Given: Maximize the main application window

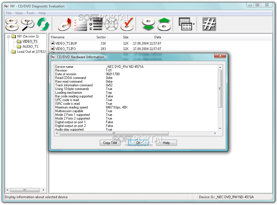Looking at the screenshot, I should 258,5.
